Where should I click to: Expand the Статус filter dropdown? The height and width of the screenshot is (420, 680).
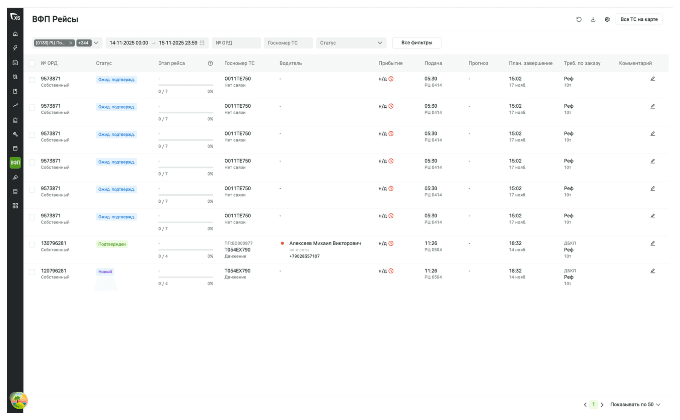[351, 43]
